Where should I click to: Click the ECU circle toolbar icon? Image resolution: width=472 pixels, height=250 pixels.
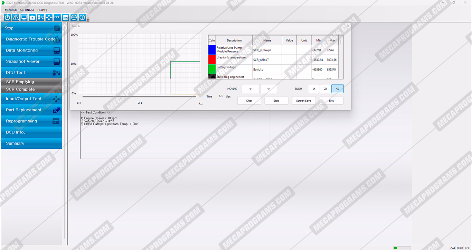point(74,17)
